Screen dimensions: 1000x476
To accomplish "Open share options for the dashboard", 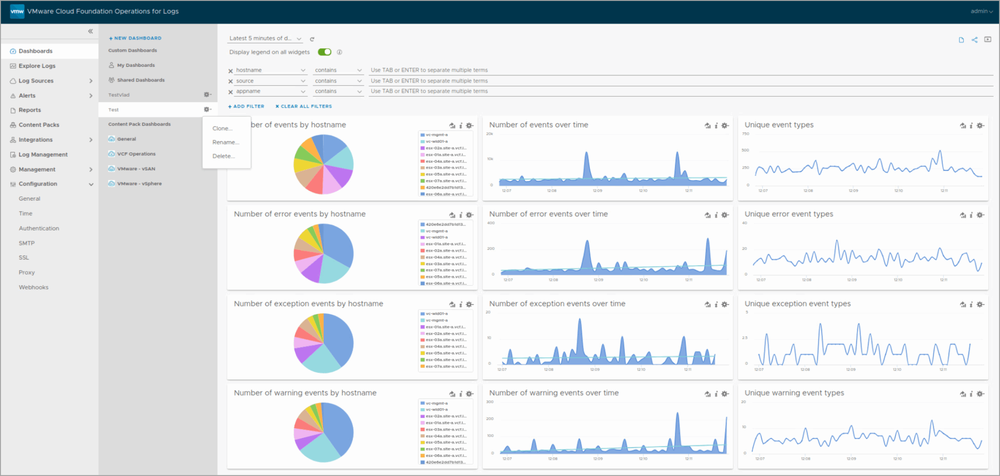I will coord(975,40).
